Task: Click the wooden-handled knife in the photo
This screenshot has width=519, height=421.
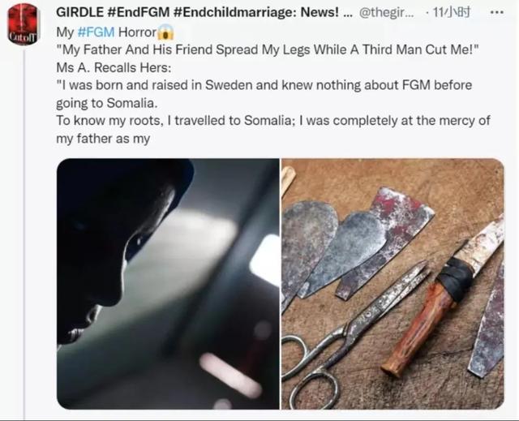Action: point(442,296)
